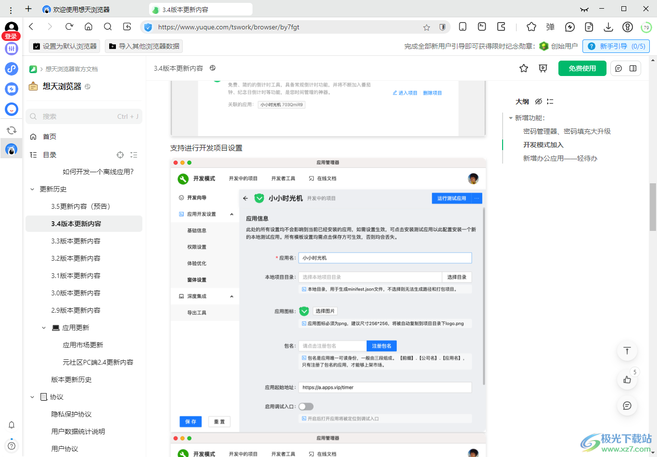657x457 pixels.
Task: Start presentation mode from the document header icon
Action: click(543, 68)
